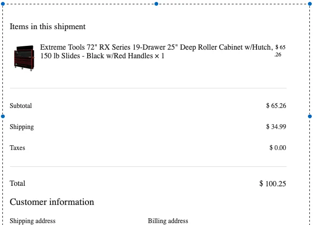Click the Extreme Tools product title text
The height and width of the screenshot is (225, 317).
(x=156, y=52)
